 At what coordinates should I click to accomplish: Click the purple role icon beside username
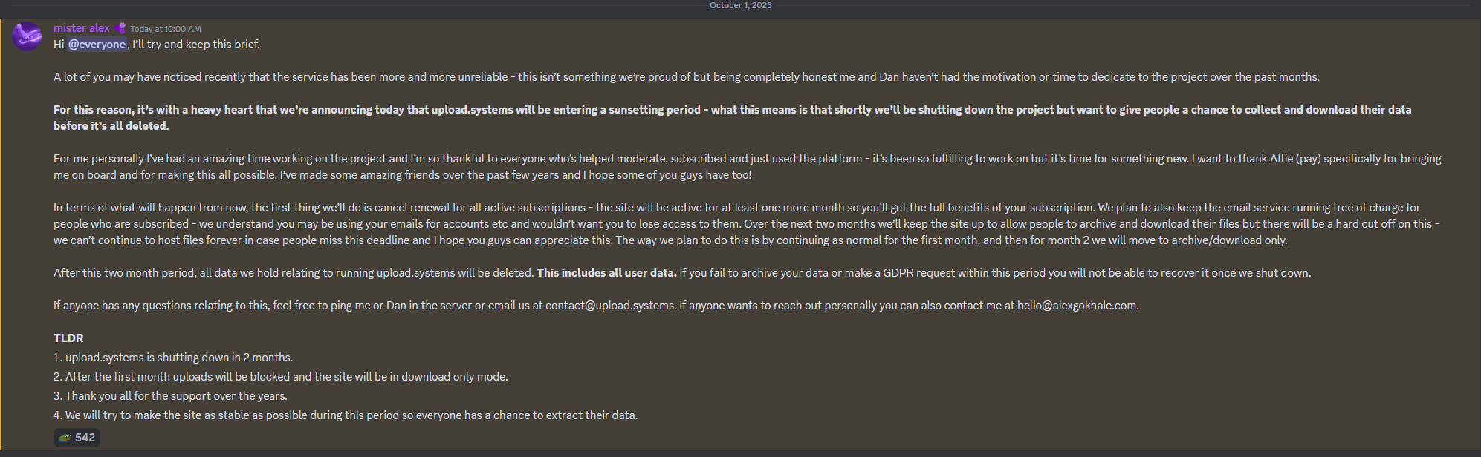pos(120,28)
